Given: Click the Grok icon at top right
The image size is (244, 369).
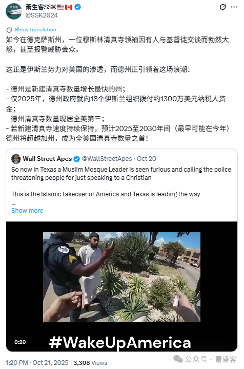Looking at the screenshot, I should tap(222, 7).
